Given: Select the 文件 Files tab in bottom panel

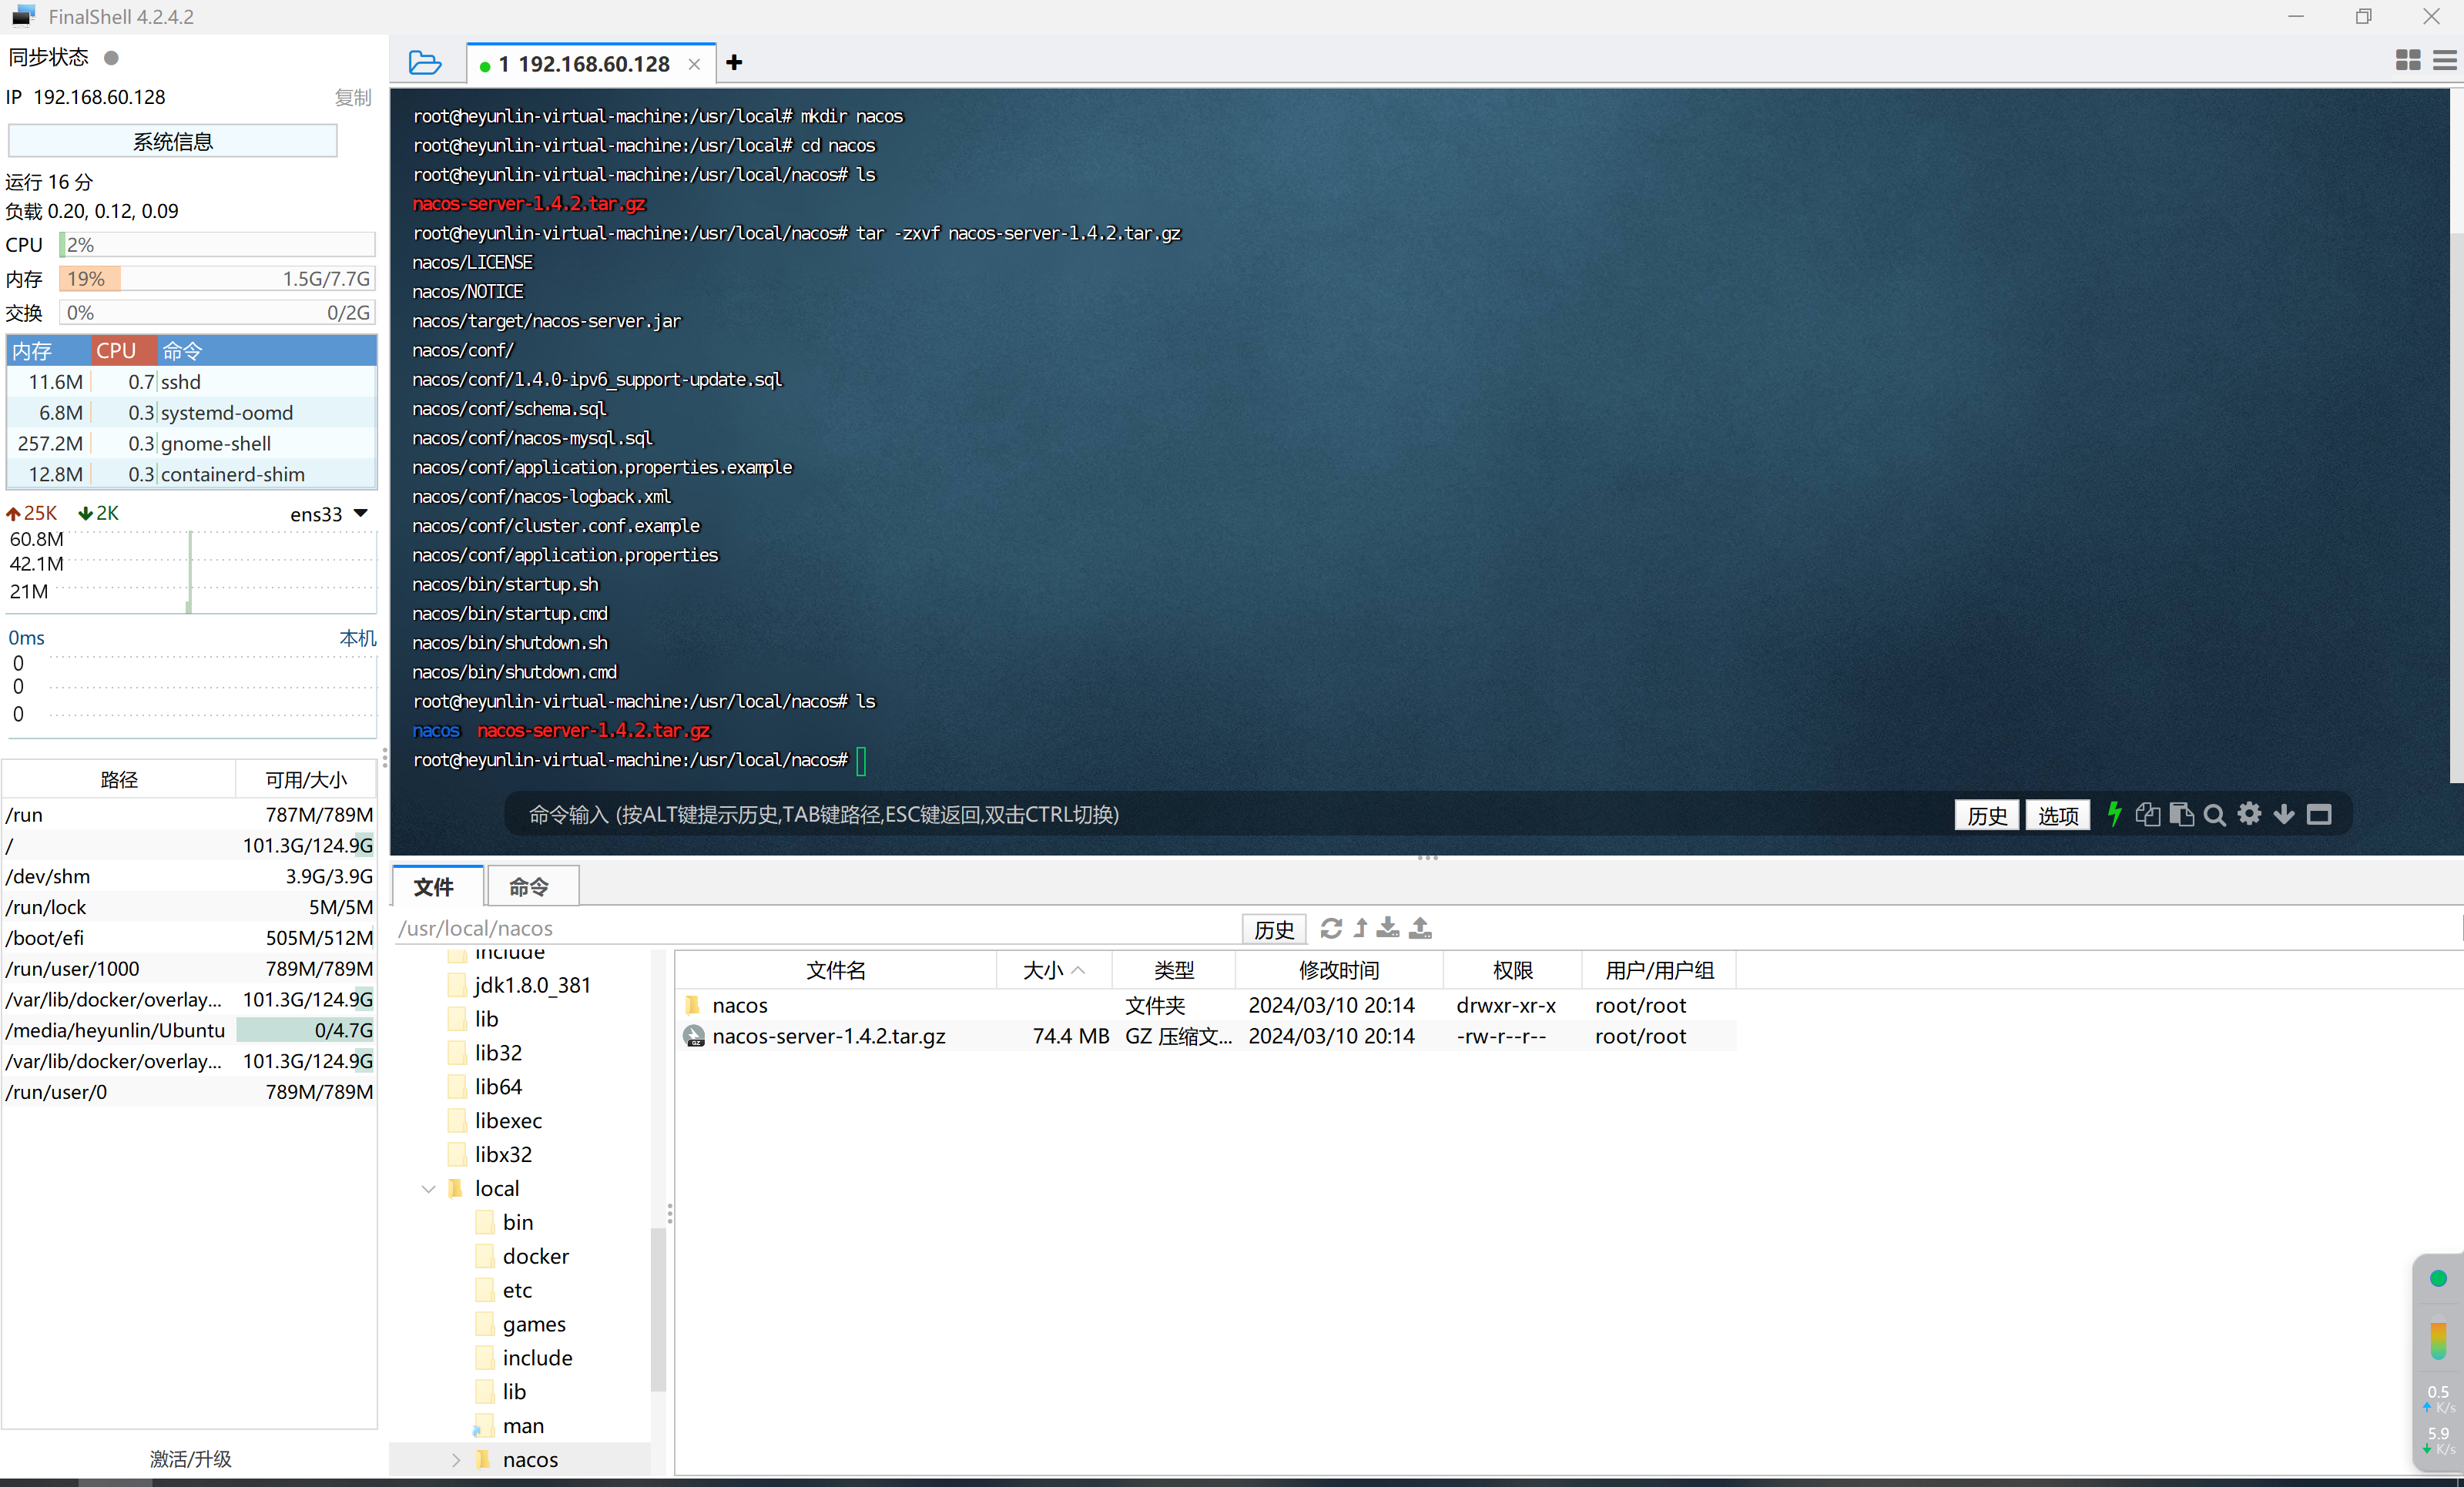Looking at the screenshot, I should pyautogui.click(x=437, y=885).
